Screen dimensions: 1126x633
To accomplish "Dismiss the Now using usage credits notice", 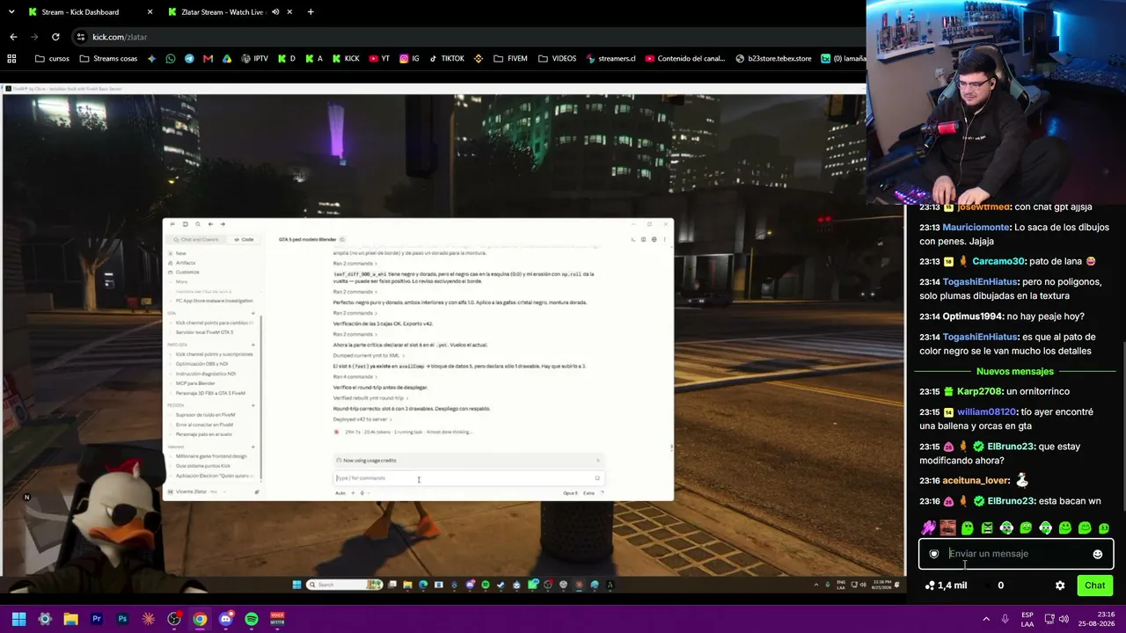I will click(x=597, y=460).
